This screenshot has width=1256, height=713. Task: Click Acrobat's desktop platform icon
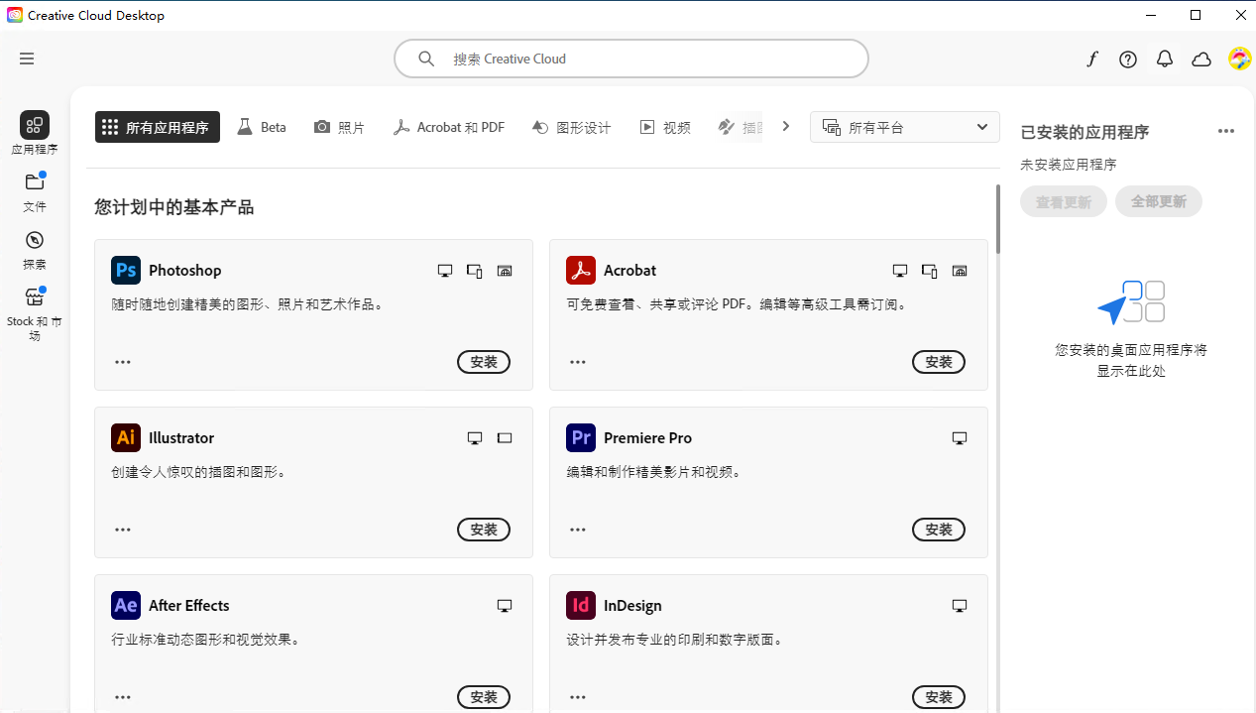tap(900, 271)
